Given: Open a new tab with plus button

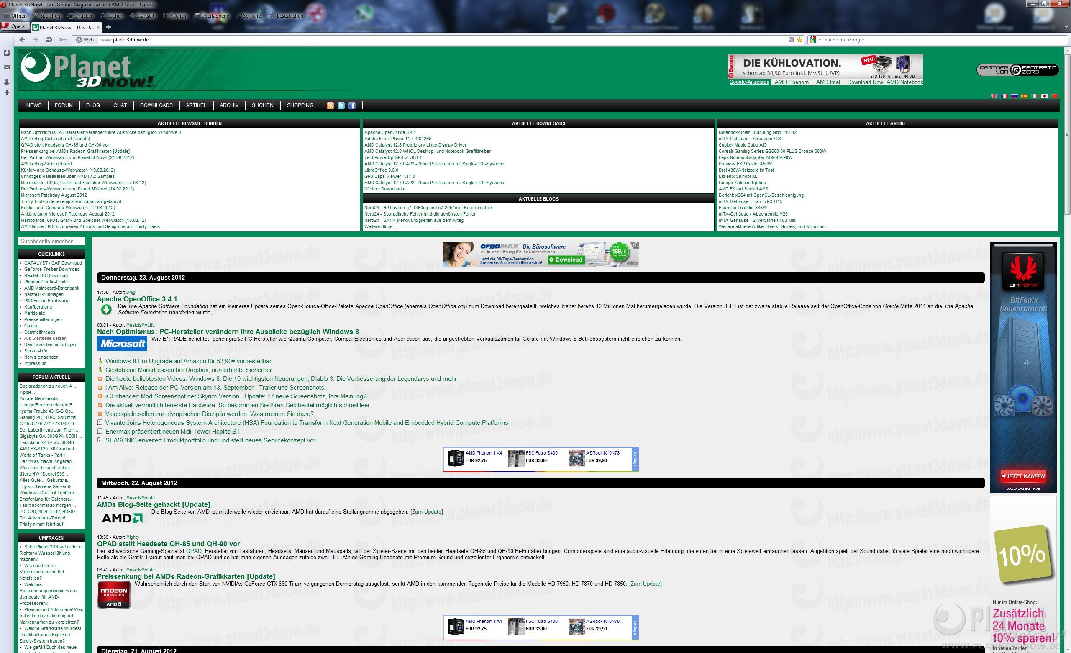Looking at the screenshot, I should 109,27.
